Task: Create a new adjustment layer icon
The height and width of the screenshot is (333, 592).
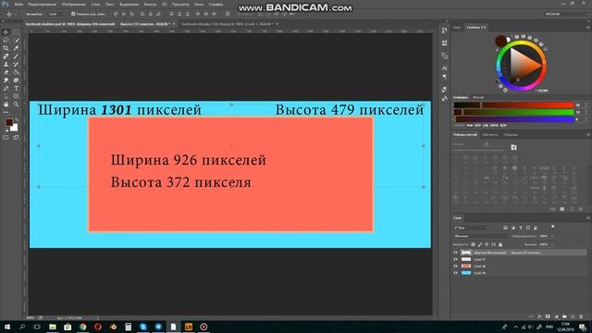Action: coord(556,316)
